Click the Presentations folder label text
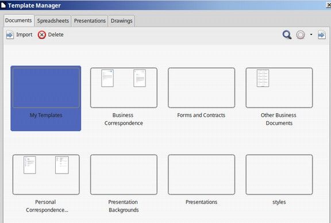The image size is (331, 223). click(x=201, y=202)
